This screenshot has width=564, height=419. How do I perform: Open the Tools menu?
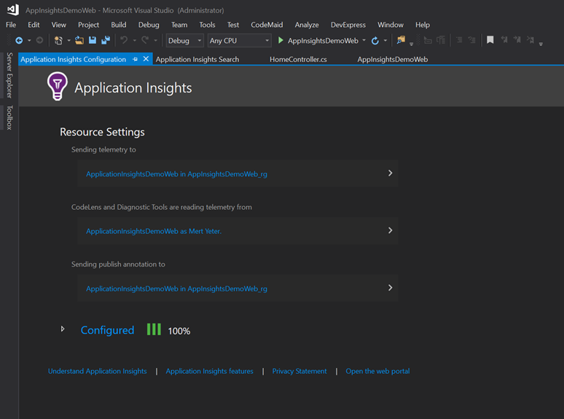[x=207, y=25]
